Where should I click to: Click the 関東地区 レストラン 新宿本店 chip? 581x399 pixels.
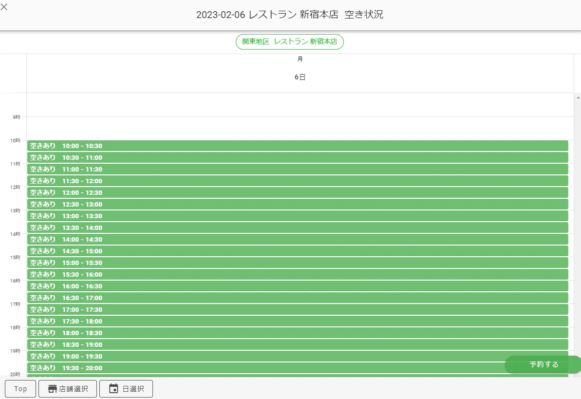pyautogui.click(x=290, y=41)
